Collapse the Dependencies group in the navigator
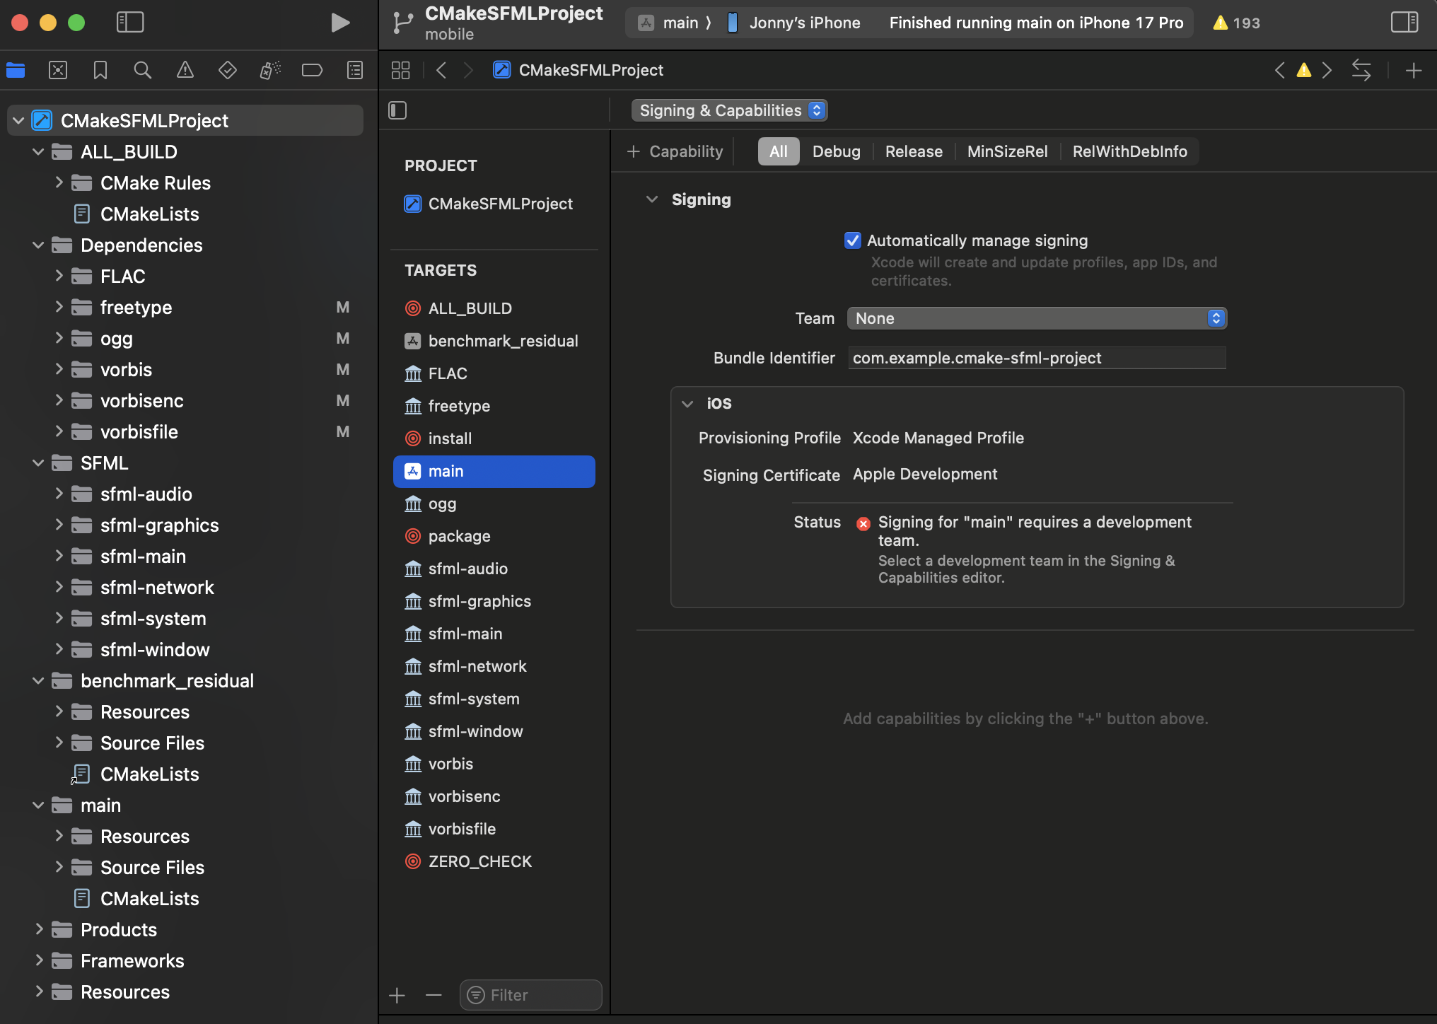1437x1024 pixels. click(x=37, y=245)
